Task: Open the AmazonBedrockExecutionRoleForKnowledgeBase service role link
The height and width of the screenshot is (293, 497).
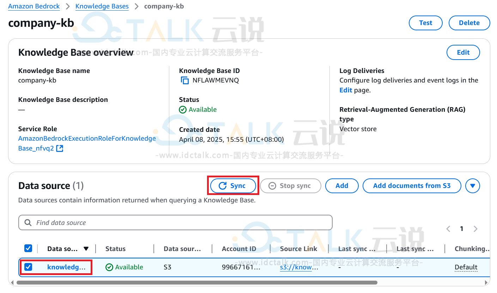Action: click(87, 144)
